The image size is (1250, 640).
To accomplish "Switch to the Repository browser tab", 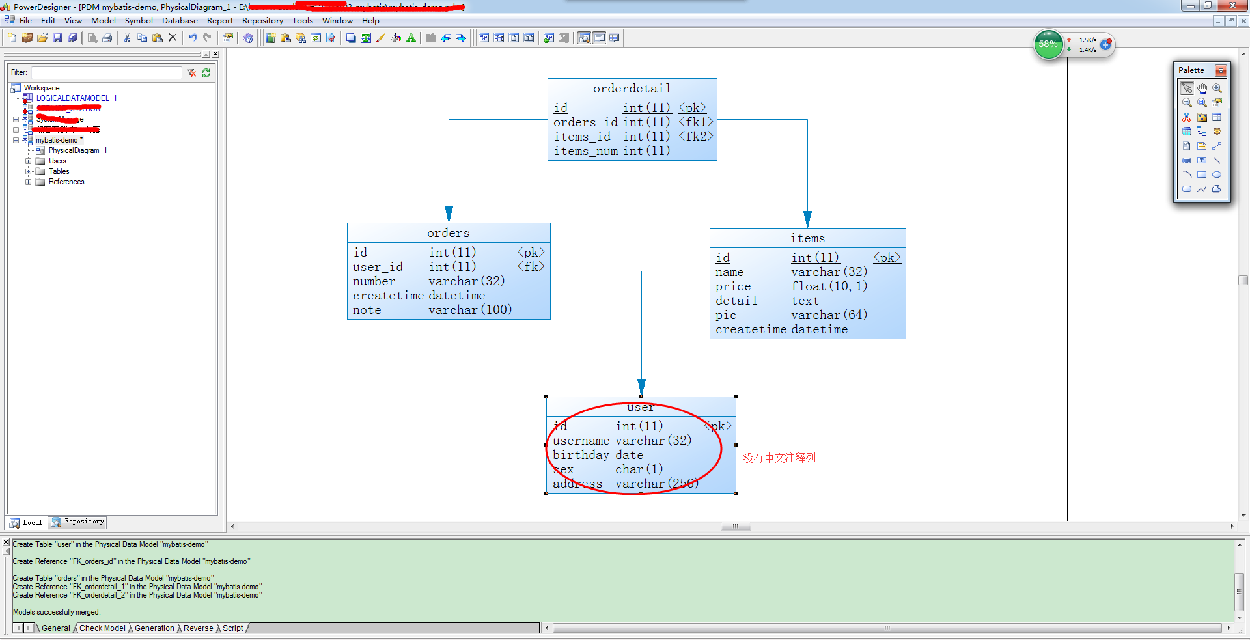I will [x=78, y=522].
